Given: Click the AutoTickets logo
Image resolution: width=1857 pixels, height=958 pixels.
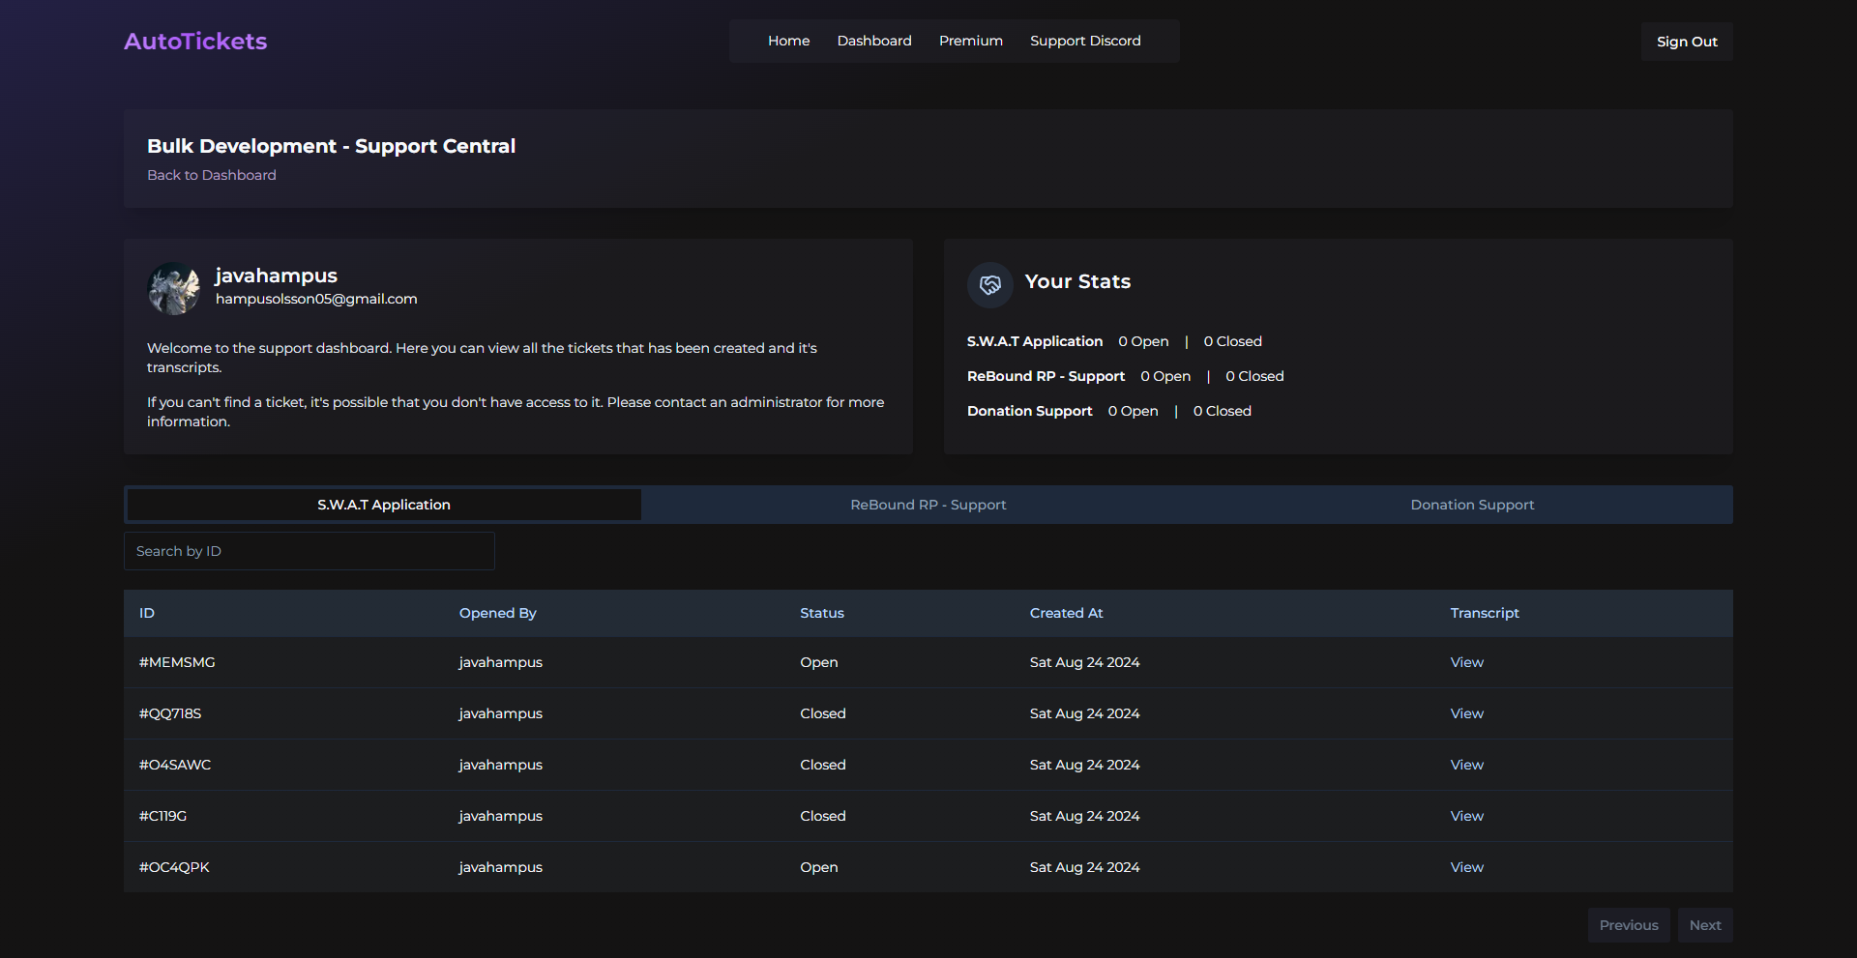Looking at the screenshot, I should click(195, 42).
